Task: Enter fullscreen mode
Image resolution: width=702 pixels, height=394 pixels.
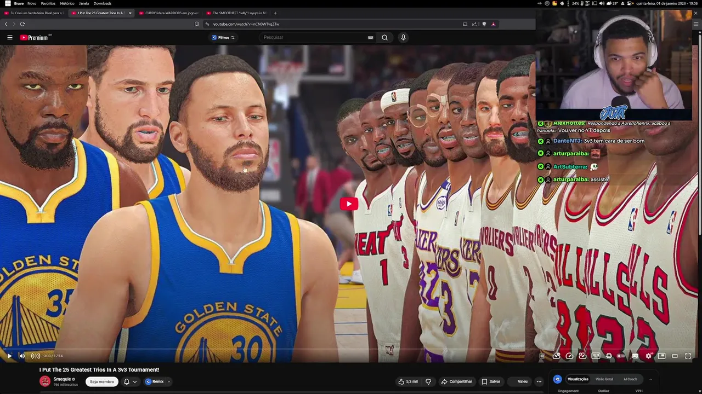Action: click(x=688, y=356)
